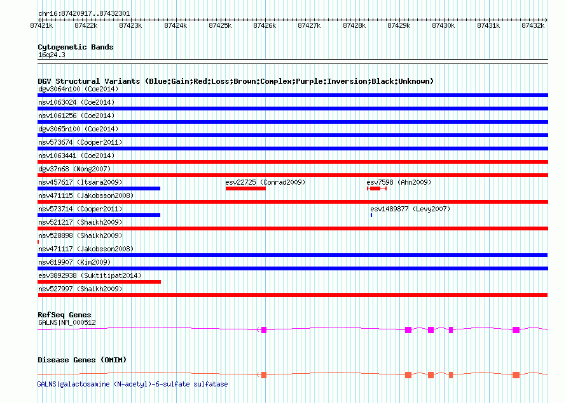Viewport: 566px width, 403px height.
Task: Click the 87426k ruler tick label
Action: pyautogui.click(x=265, y=25)
